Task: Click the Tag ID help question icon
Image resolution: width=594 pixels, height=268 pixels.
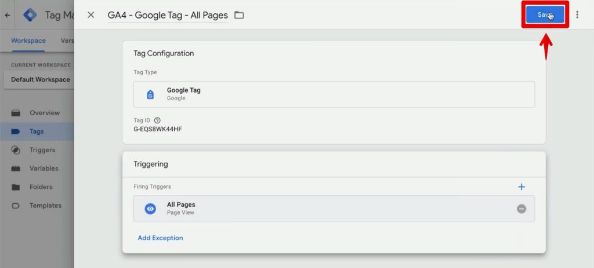Action: [157, 120]
